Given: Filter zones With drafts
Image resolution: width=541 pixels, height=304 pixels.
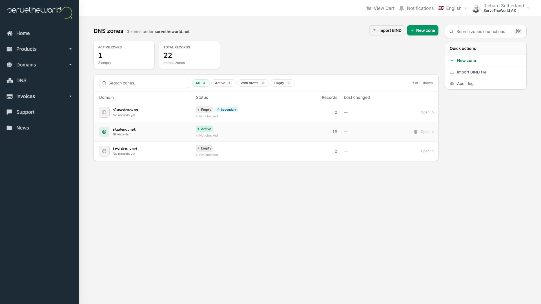Looking at the screenshot, I should (253, 83).
